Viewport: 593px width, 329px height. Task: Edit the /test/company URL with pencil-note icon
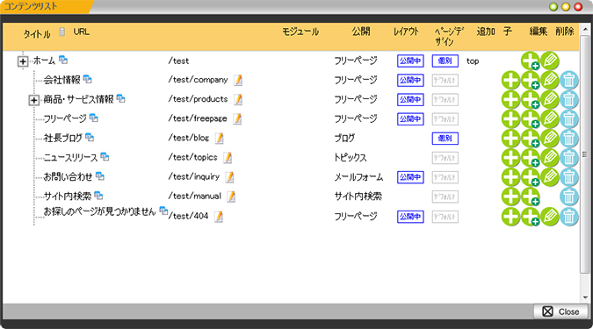[238, 80]
